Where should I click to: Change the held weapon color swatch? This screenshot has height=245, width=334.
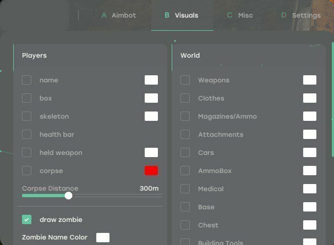click(x=151, y=153)
